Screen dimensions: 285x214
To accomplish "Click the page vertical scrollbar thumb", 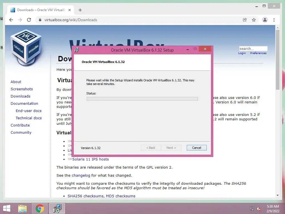I will click(277, 60).
